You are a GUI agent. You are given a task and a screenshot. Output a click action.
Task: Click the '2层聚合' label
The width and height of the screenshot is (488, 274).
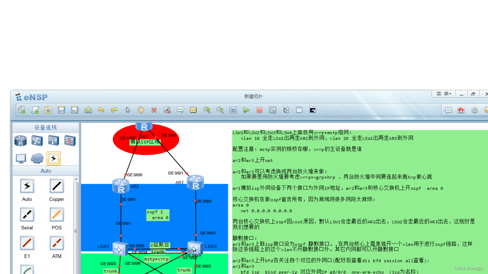pos(159,245)
